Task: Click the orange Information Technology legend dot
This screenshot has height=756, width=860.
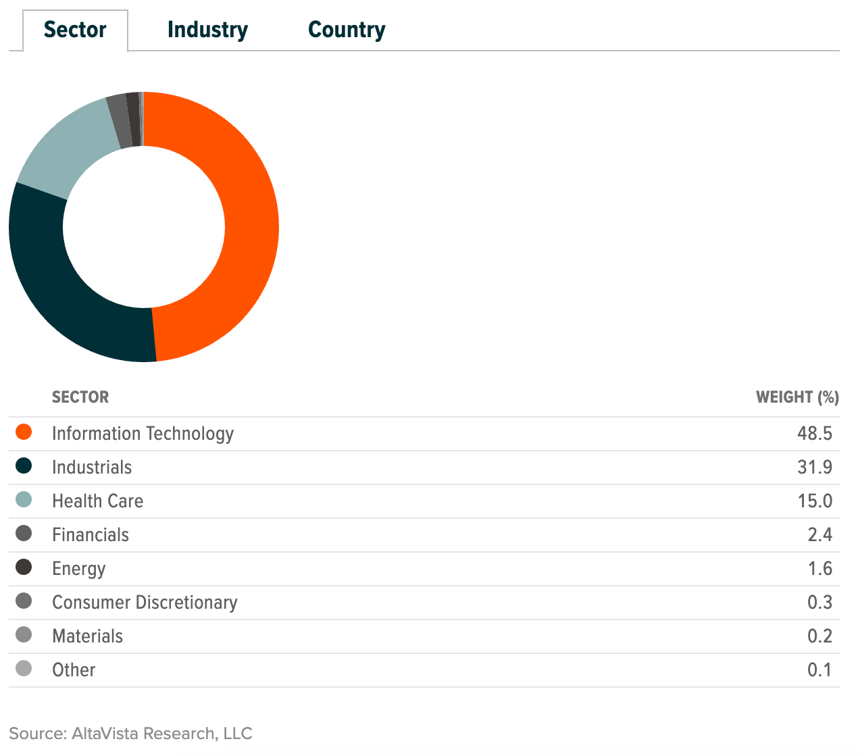Action: coord(24,432)
